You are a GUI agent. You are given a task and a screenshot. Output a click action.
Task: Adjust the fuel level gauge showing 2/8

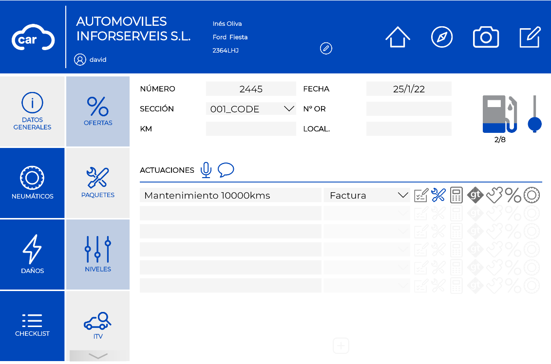click(x=500, y=114)
